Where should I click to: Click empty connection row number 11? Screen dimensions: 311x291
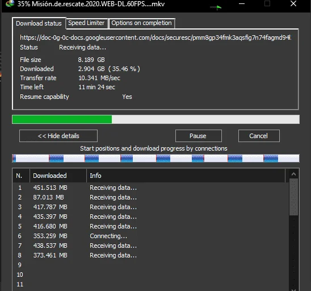click(151, 284)
